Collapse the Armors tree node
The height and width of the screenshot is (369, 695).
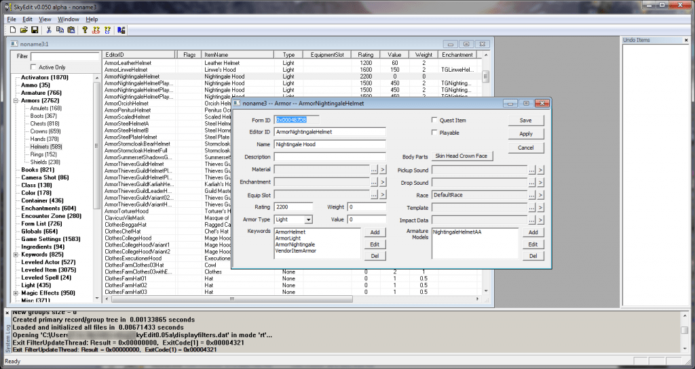pyautogui.click(x=16, y=101)
